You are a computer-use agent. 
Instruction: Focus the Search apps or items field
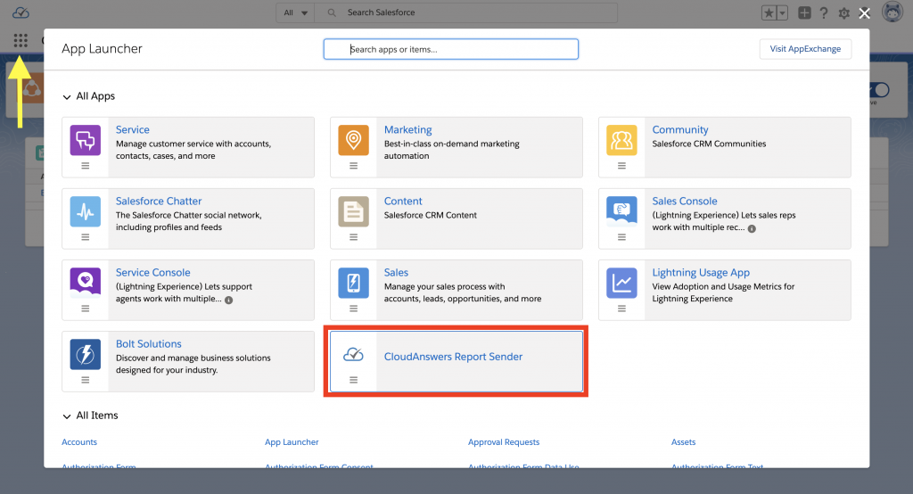[450, 49]
